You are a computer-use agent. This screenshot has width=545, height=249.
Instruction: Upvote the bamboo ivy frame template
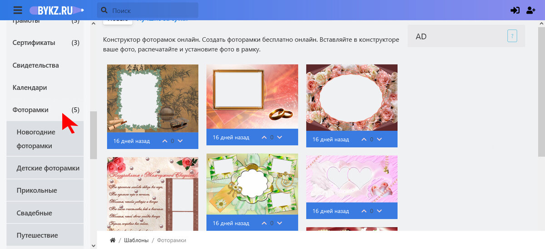tap(165, 141)
